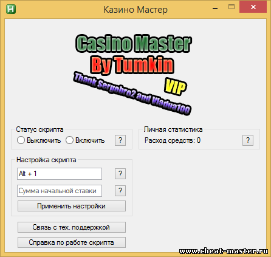The width and height of the screenshot is (271, 257).
Task: Open help for script status section
Action: coord(120,140)
